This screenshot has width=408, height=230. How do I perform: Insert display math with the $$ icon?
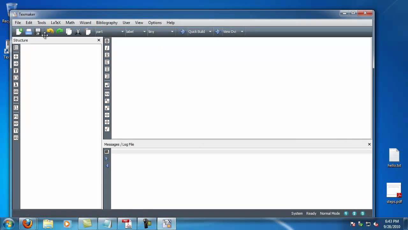click(x=107, y=94)
